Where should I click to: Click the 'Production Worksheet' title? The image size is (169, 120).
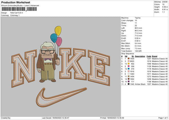[x=15, y=2]
